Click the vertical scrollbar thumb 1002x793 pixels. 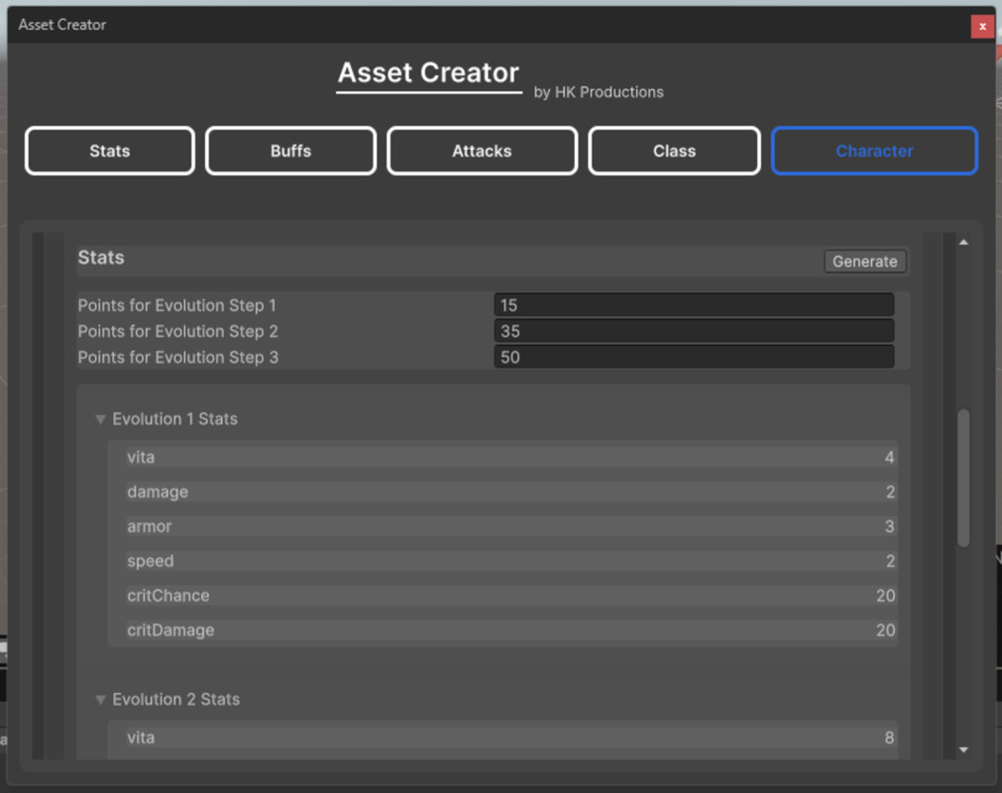click(963, 476)
